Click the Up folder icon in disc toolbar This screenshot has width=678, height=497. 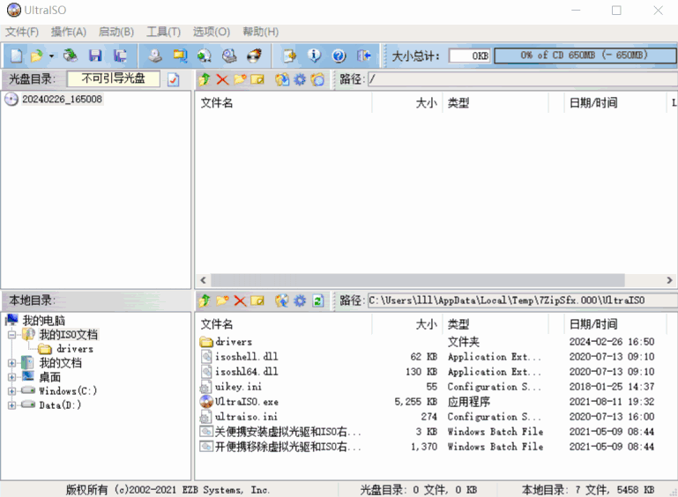[205, 79]
